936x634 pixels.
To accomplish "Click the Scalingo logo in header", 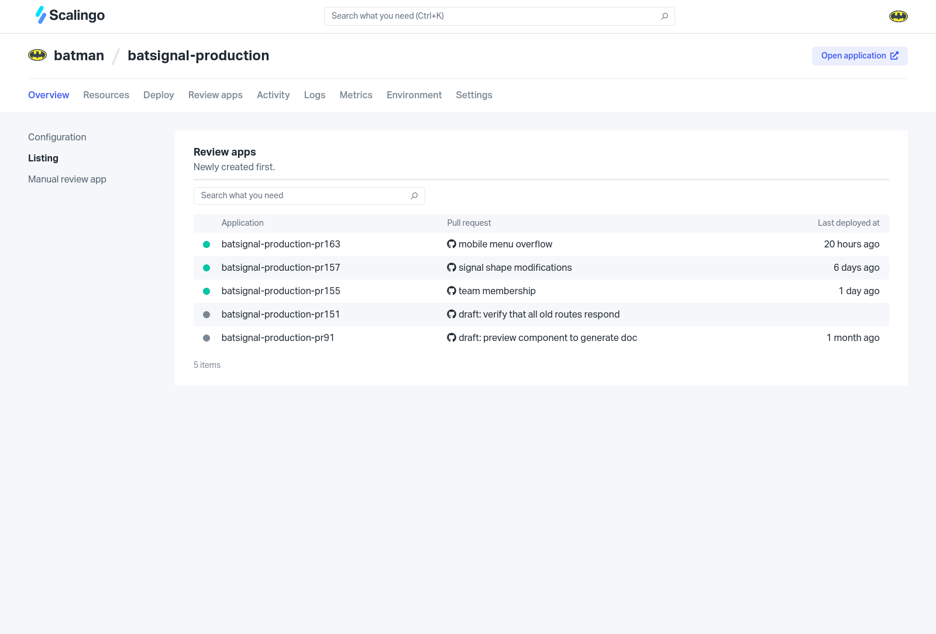I will pyautogui.click(x=70, y=15).
